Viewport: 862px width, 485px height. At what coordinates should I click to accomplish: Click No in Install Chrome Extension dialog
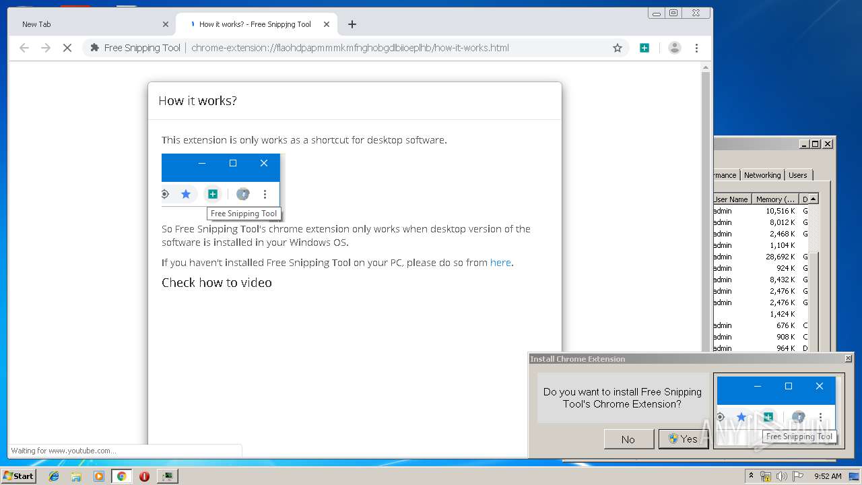pyautogui.click(x=628, y=439)
